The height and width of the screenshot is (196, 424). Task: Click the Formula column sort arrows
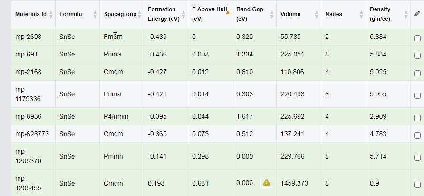pyautogui.click(x=96, y=14)
